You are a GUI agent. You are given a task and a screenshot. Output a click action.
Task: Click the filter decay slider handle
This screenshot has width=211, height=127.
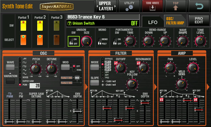107,108
